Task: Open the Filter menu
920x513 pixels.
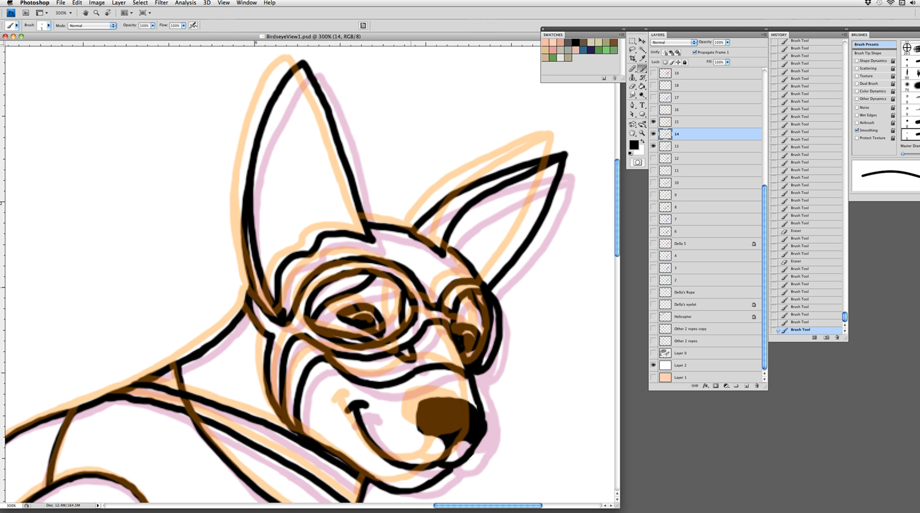Action: click(161, 3)
